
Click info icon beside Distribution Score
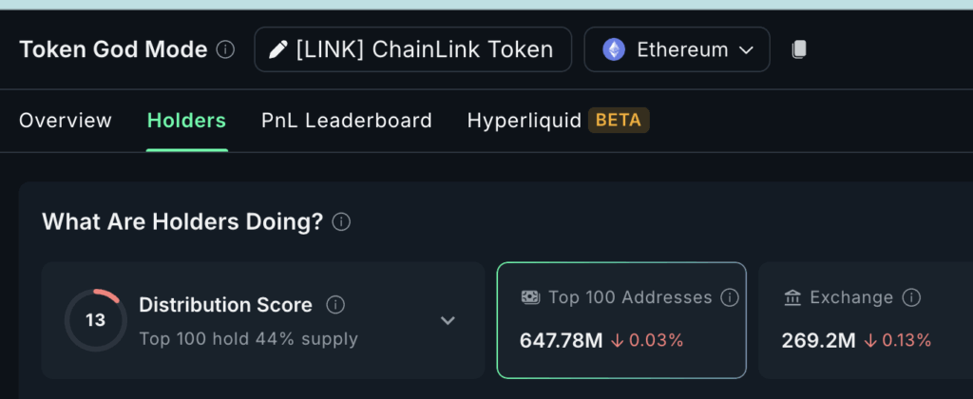(335, 305)
